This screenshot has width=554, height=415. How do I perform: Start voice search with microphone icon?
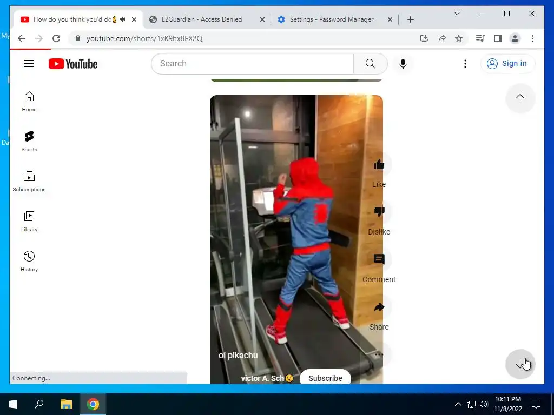click(x=403, y=64)
